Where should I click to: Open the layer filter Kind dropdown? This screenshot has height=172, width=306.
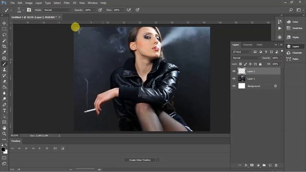pyautogui.click(x=241, y=52)
